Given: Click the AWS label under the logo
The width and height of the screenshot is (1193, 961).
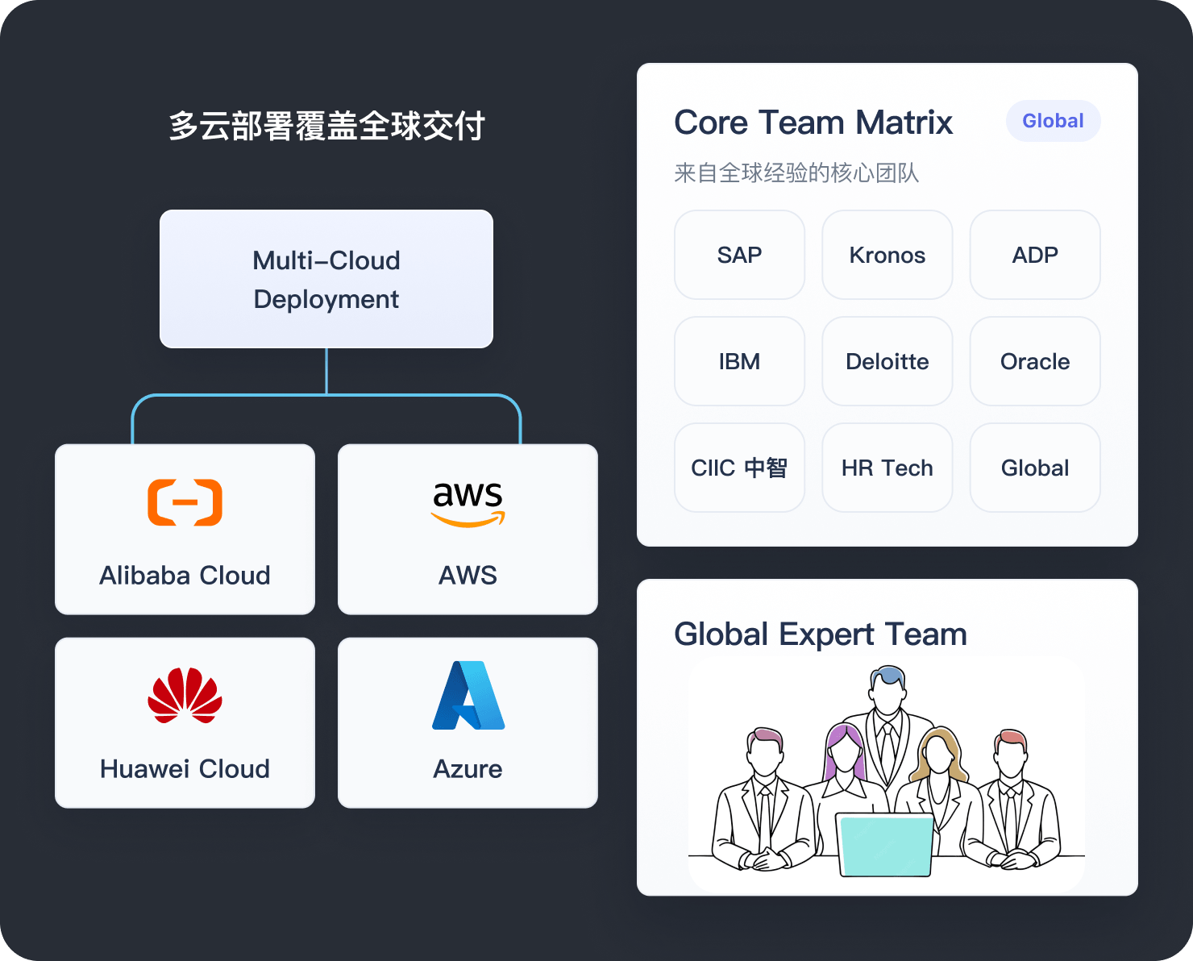Looking at the screenshot, I should [x=468, y=576].
